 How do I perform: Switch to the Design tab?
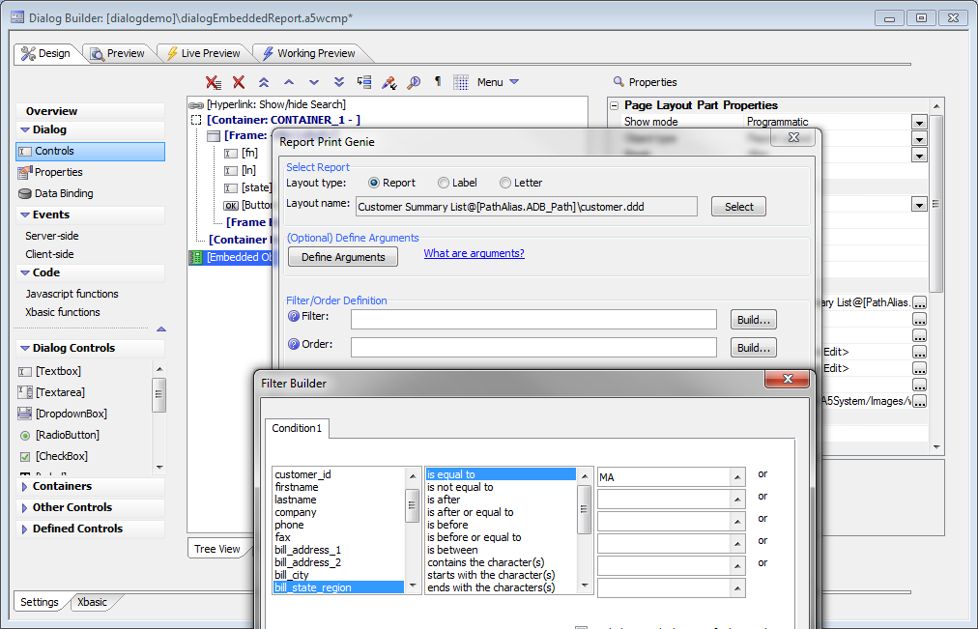45,53
